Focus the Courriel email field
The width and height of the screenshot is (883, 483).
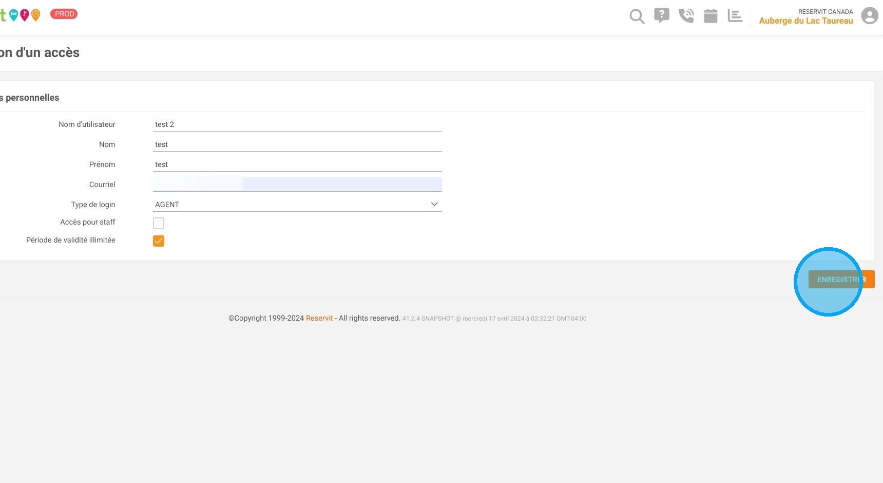tap(297, 184)
